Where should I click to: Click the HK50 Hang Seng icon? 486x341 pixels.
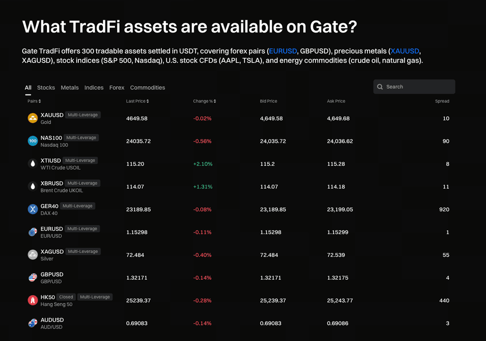[33, 301]
